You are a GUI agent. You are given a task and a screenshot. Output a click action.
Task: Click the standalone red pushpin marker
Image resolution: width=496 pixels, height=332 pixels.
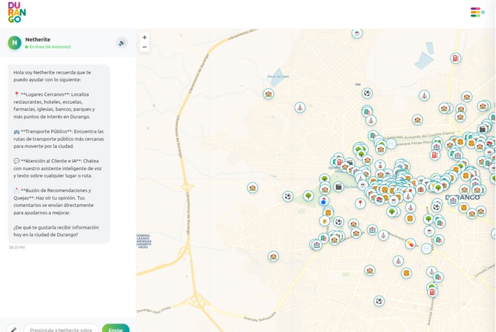pos(360,203)
